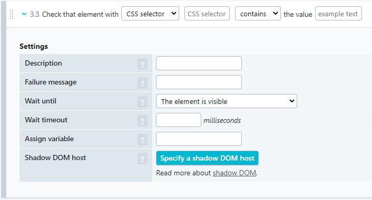The image size is (372, 200).
Task: Focus the Assign variable text field
Action: (x=199, y=139)
